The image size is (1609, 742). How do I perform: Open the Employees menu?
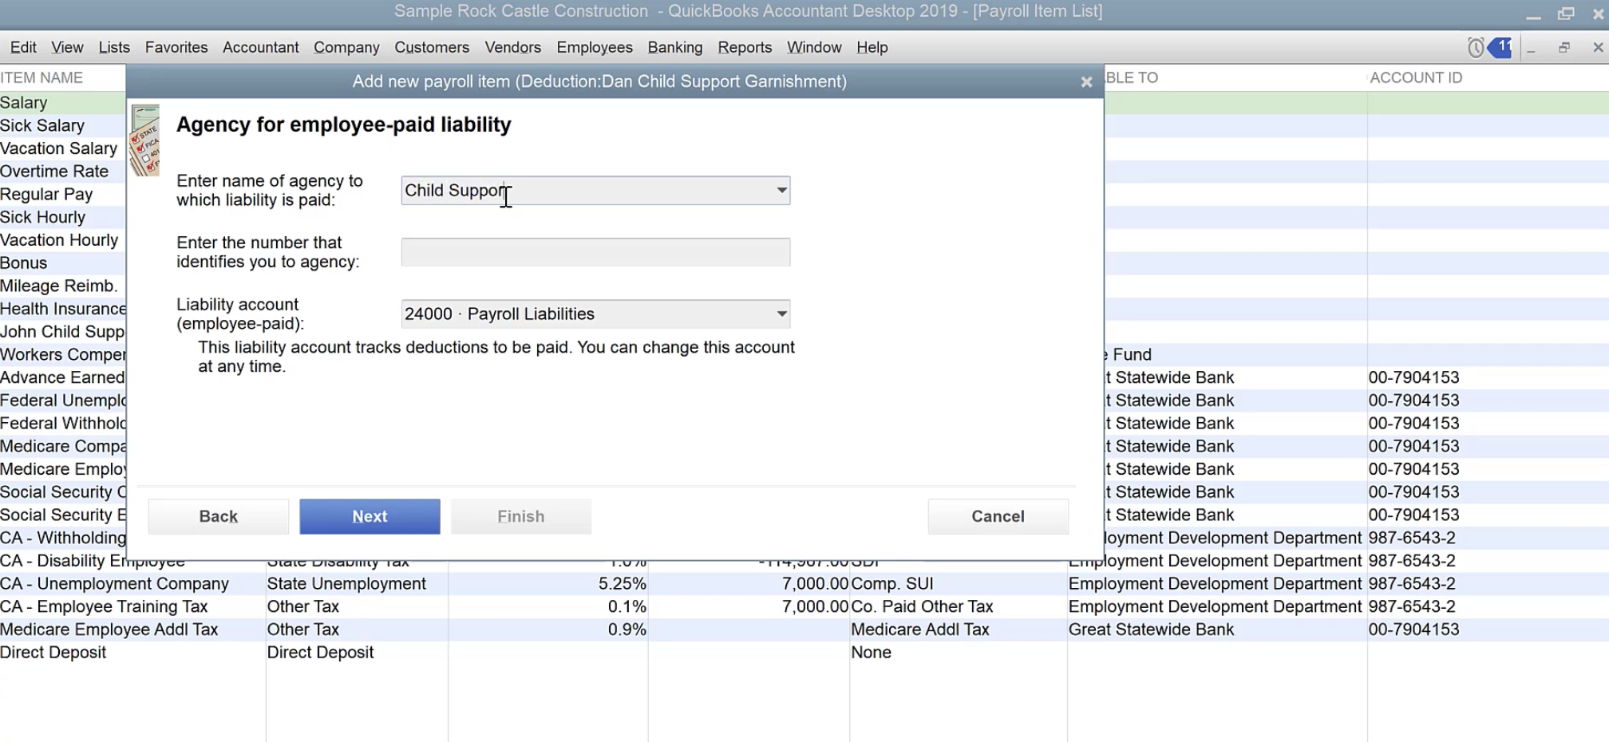[594, 48]
